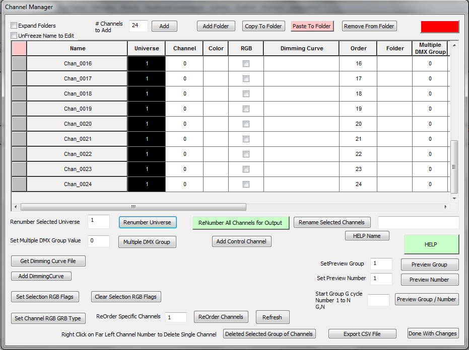This screenshot has height=350, width=469.
Task: Click Color cell of Chan_0017
Action: click(216, 78)
